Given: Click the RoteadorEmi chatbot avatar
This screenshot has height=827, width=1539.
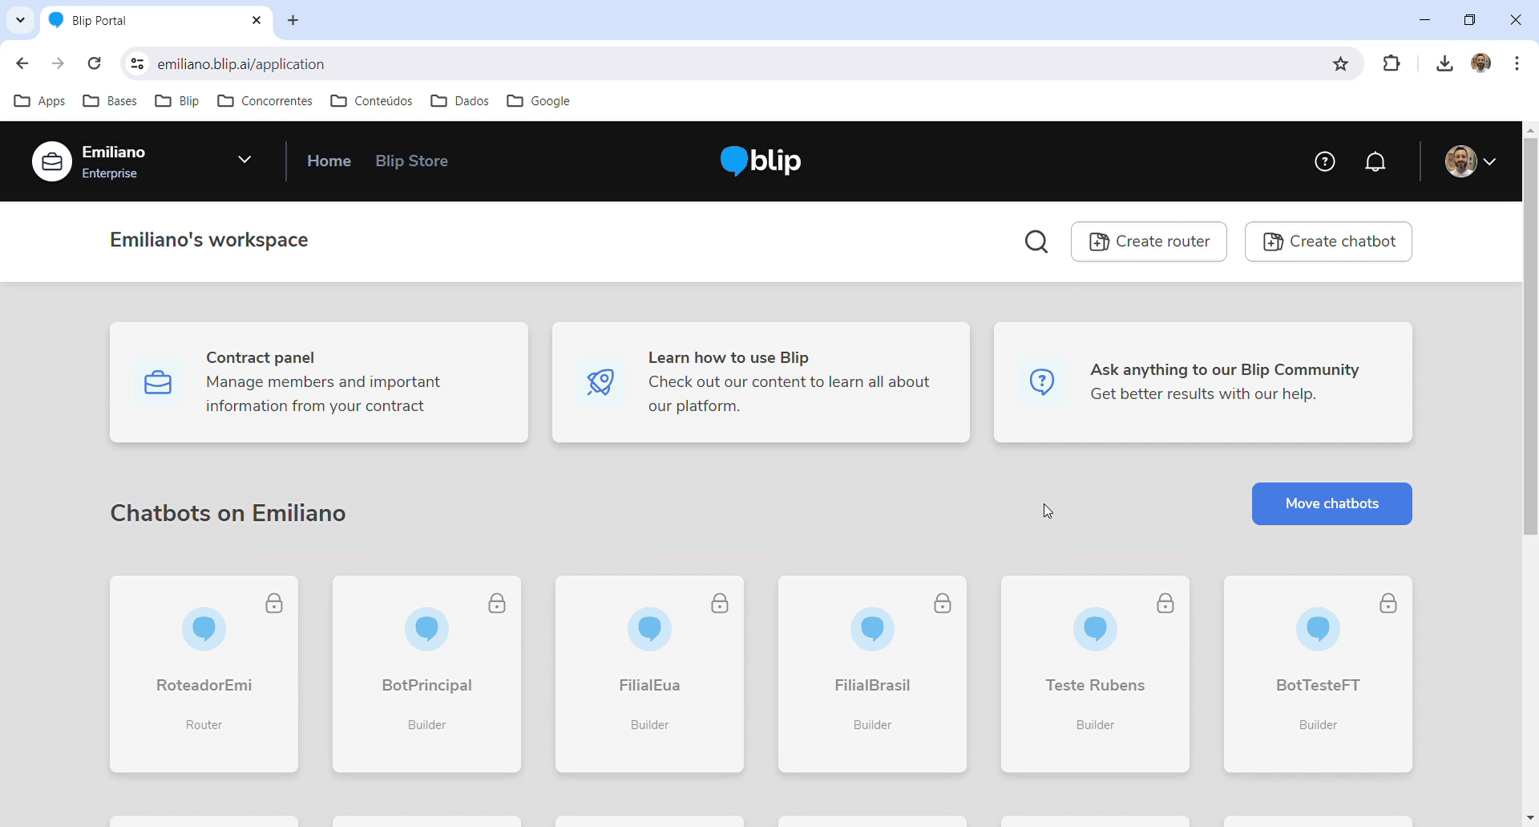Looking at the screenshot, I should point(204,629).
